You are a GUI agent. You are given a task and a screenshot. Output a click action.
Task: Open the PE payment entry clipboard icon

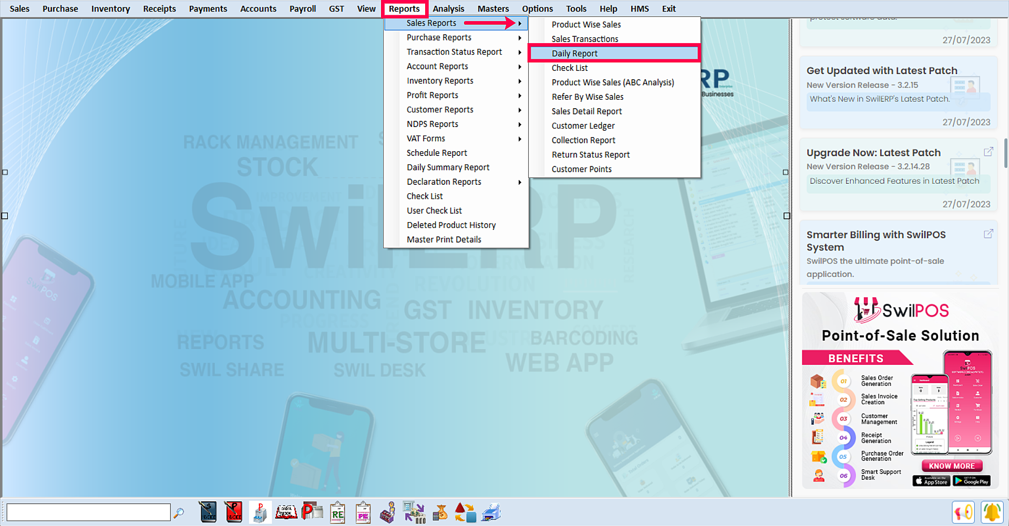tap(363, 512)
